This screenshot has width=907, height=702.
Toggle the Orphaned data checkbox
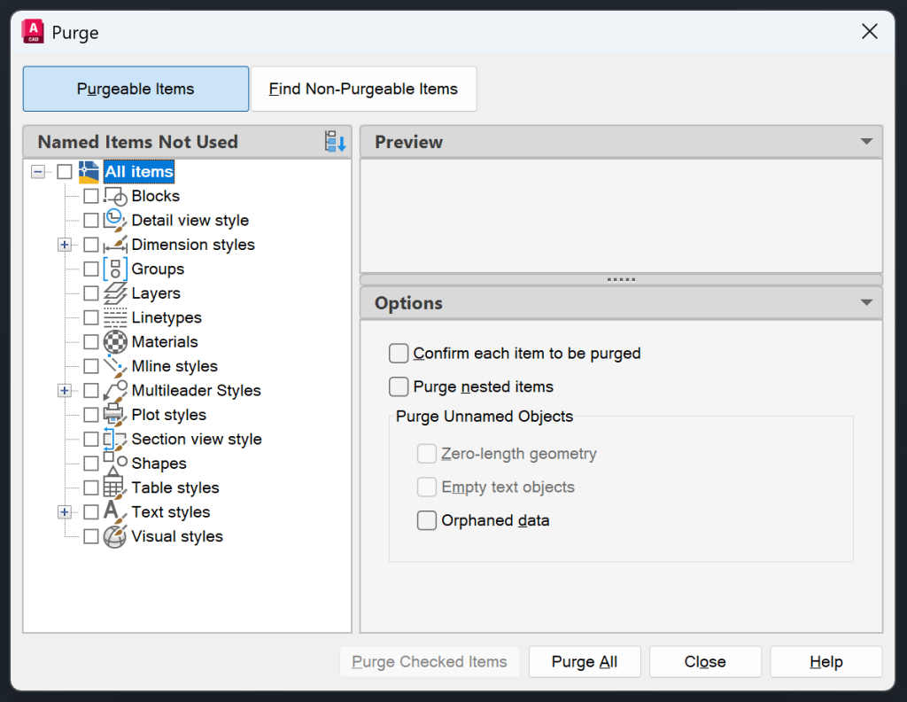[427, 520]
